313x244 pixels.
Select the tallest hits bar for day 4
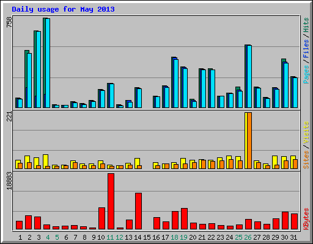(46, 63)
